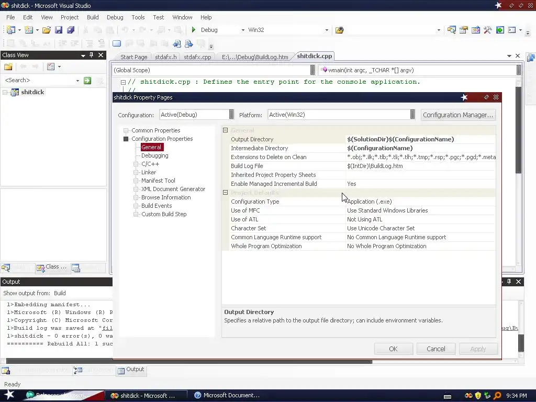Open the Command Window toolbar icon
The height and width of the screenshot is (402, 536).
[512, 30]
